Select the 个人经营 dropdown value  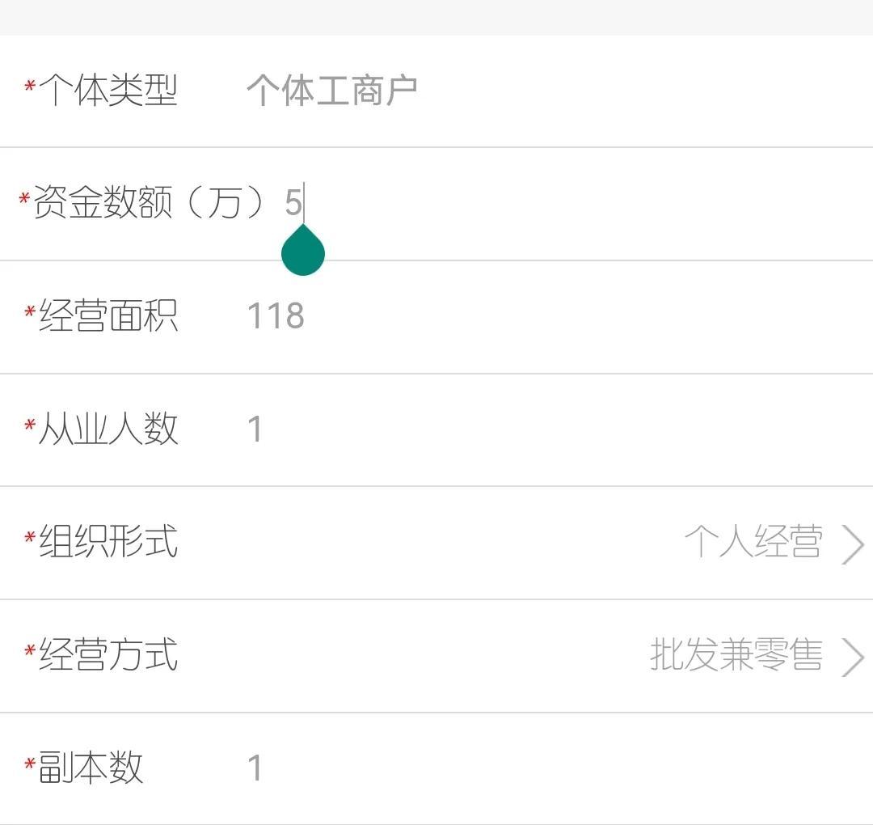tap(753, 542)
